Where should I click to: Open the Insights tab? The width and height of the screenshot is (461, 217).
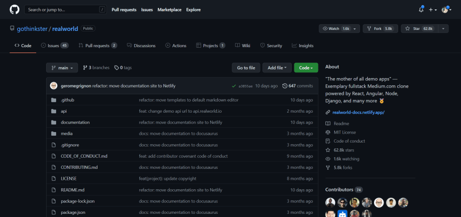point(303,46)
